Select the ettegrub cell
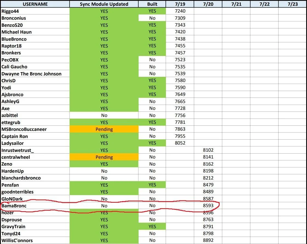The width and height of the screenshot is (307, 244). [x=35, y=122]
